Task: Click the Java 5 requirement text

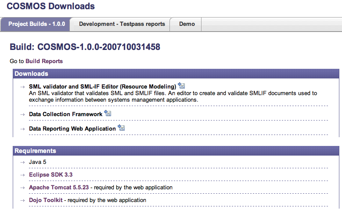Action: tap(37, 162)
